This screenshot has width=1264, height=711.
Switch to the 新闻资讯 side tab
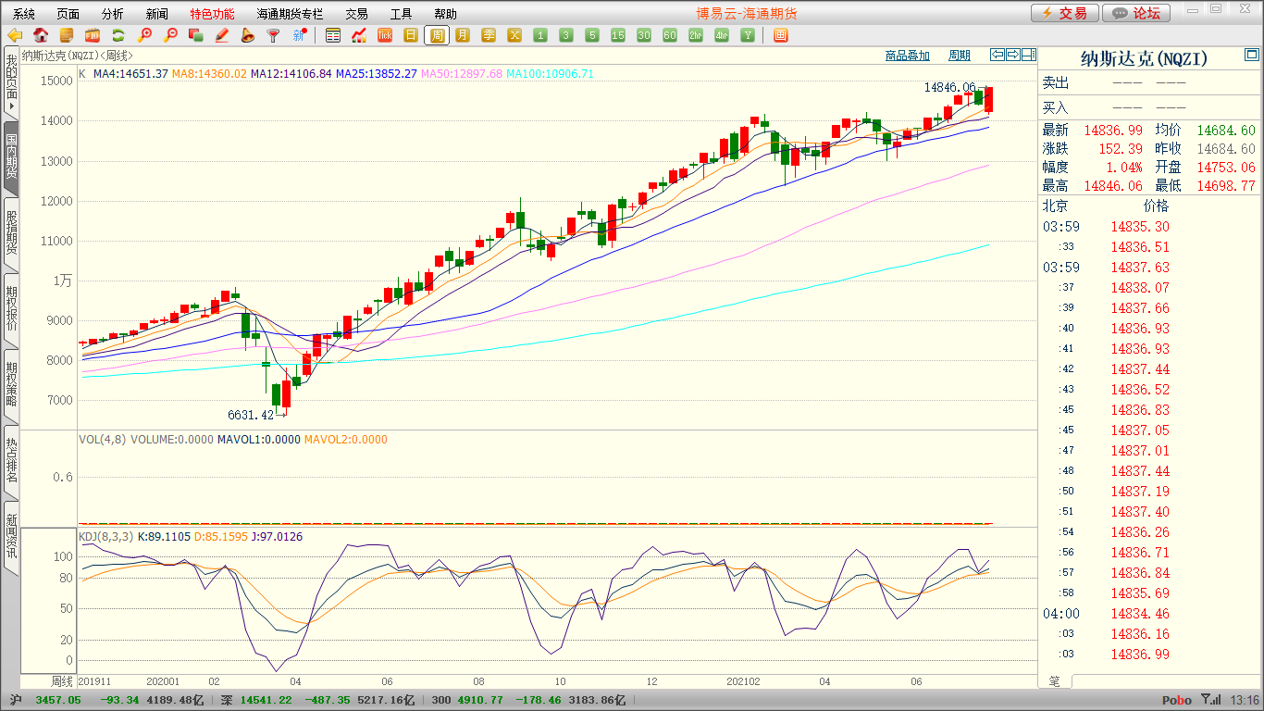[x=11, y=537]
